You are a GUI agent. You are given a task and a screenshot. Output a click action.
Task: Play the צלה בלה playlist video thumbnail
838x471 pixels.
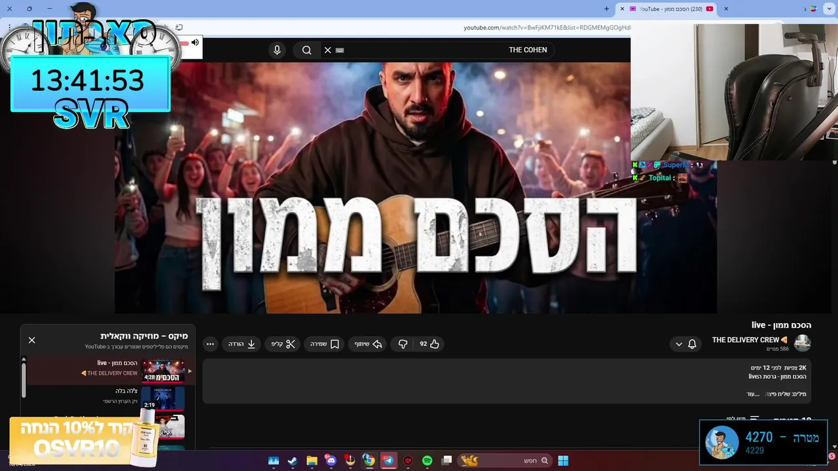coord(163,398)
